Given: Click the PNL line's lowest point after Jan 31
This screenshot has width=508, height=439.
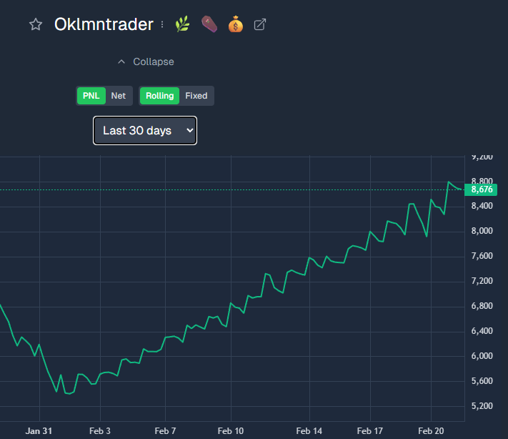Looking at the screenshot, I should pos(69,394).
